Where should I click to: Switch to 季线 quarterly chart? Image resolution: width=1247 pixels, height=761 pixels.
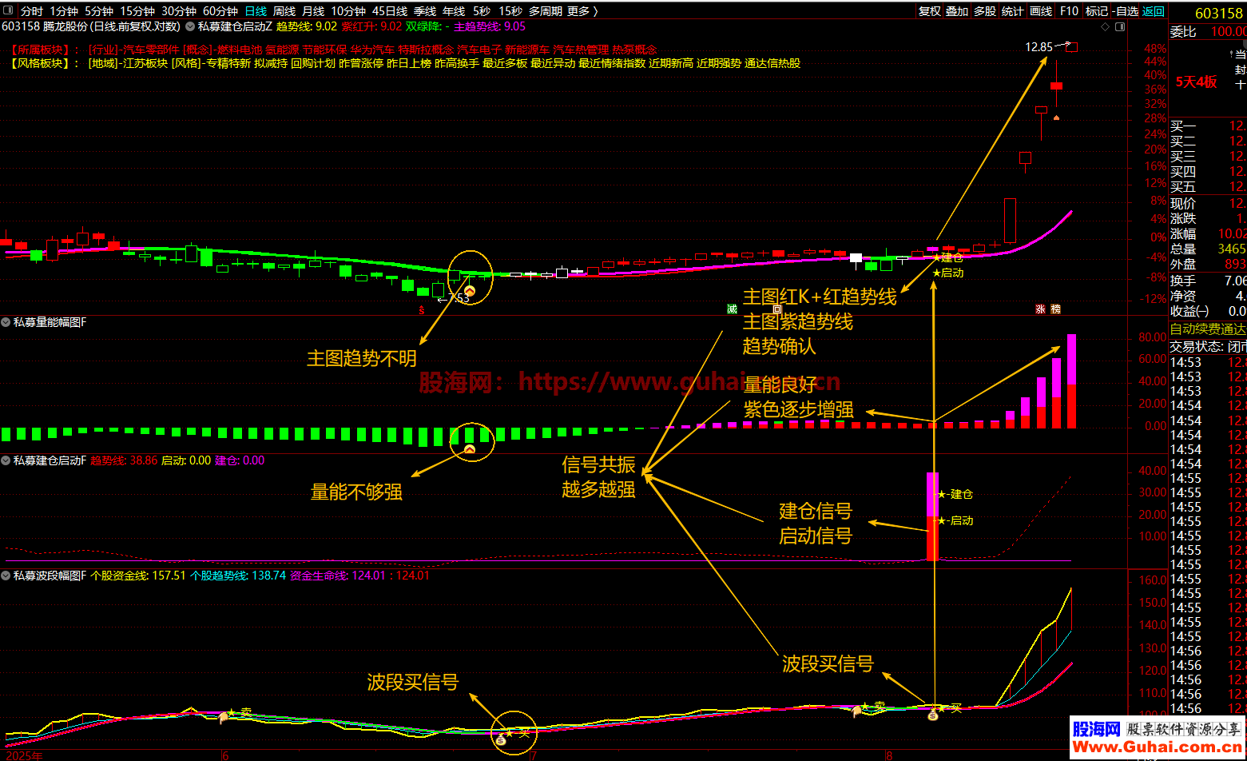(x=425, y=11)
